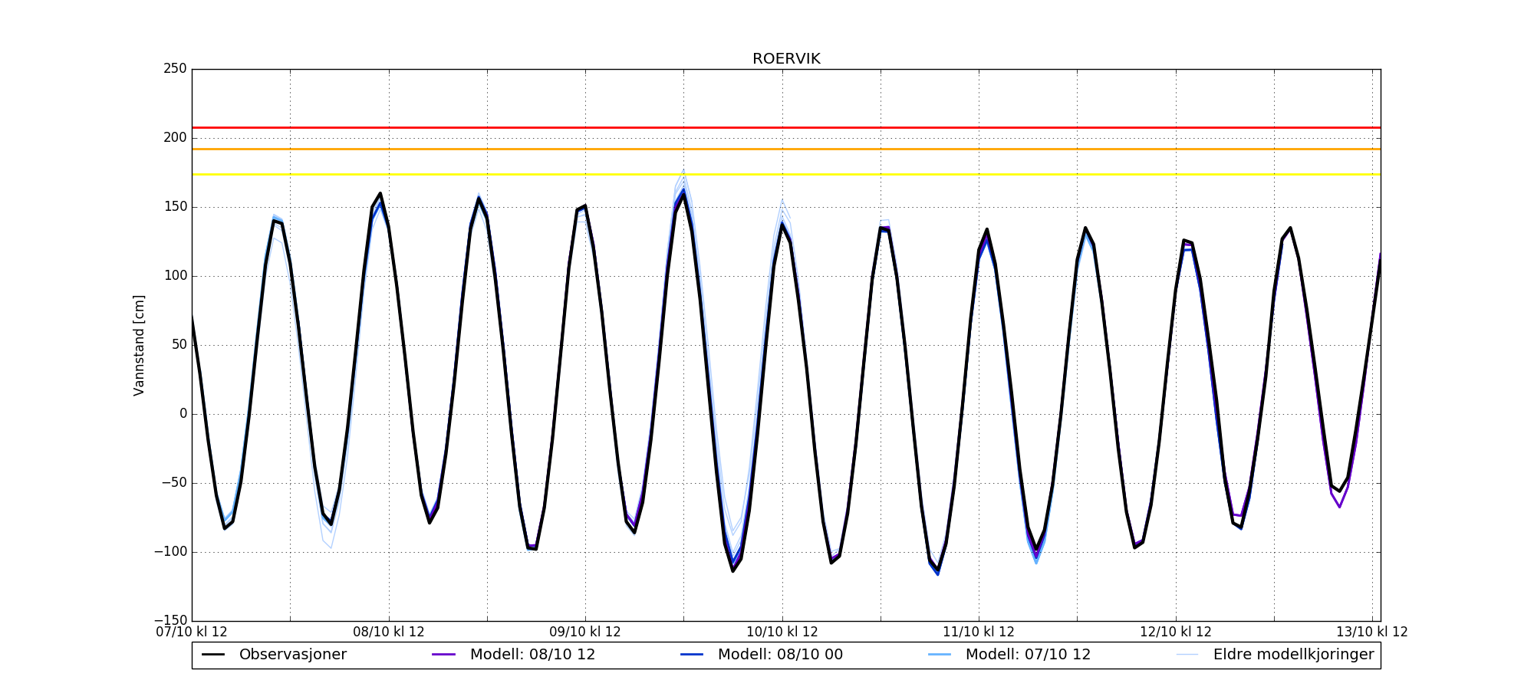Click the Vannstand [cm] y-axis label
Viewport: 1534px width, 690px height.
pos(139,345)
